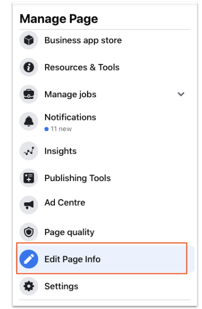Click the Edit Page Info pencil icon
The image size is (202, 309).
29,259
